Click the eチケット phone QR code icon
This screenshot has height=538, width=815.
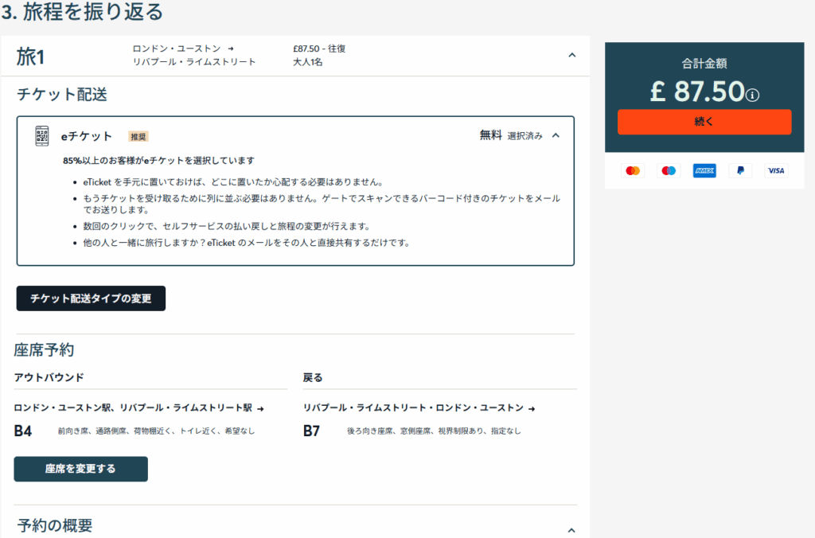(x=42, y=136)
